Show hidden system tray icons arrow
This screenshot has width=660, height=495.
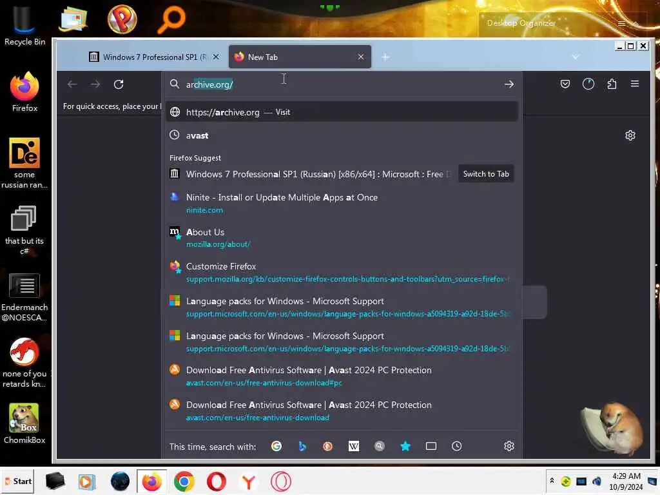552,481
